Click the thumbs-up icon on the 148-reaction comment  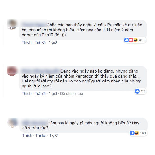(132, 133)
